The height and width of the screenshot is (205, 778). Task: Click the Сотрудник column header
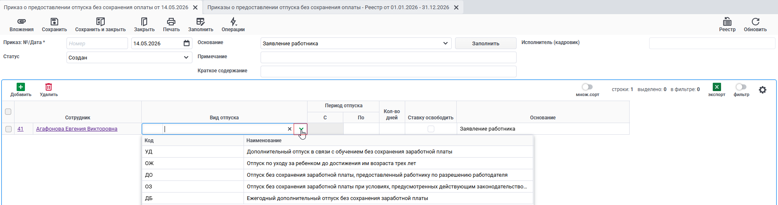click(78, 118)
